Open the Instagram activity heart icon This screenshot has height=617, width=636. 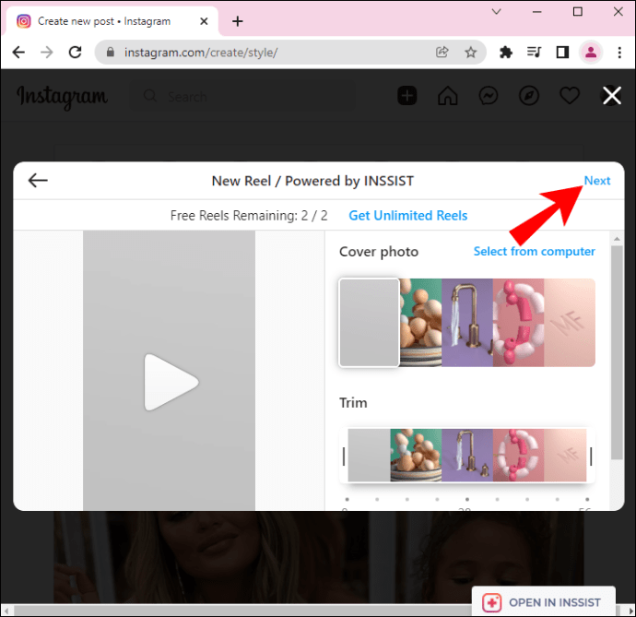[570, 96]
